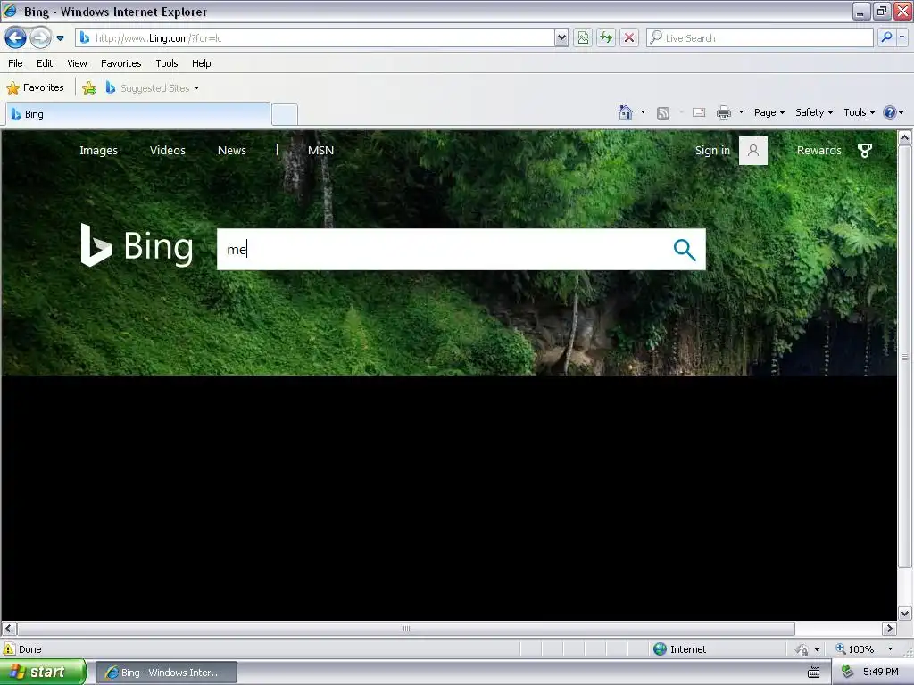Open a new blank tab

pos(285,114)
